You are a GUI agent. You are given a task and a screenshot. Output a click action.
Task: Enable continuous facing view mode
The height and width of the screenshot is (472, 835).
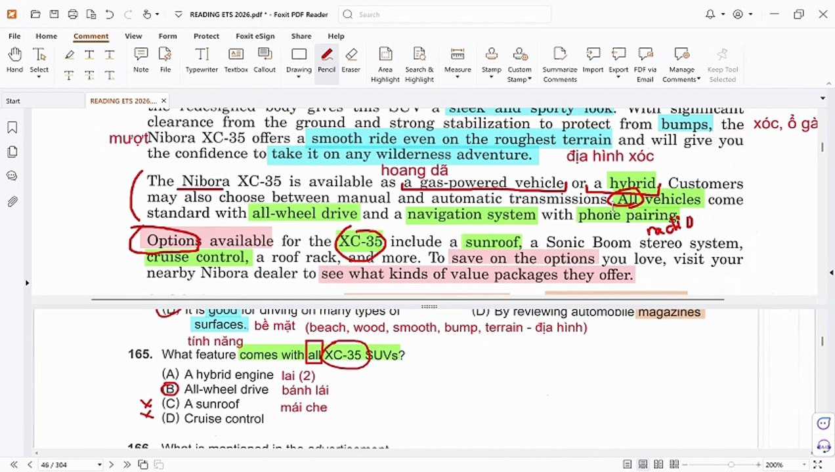674,464
